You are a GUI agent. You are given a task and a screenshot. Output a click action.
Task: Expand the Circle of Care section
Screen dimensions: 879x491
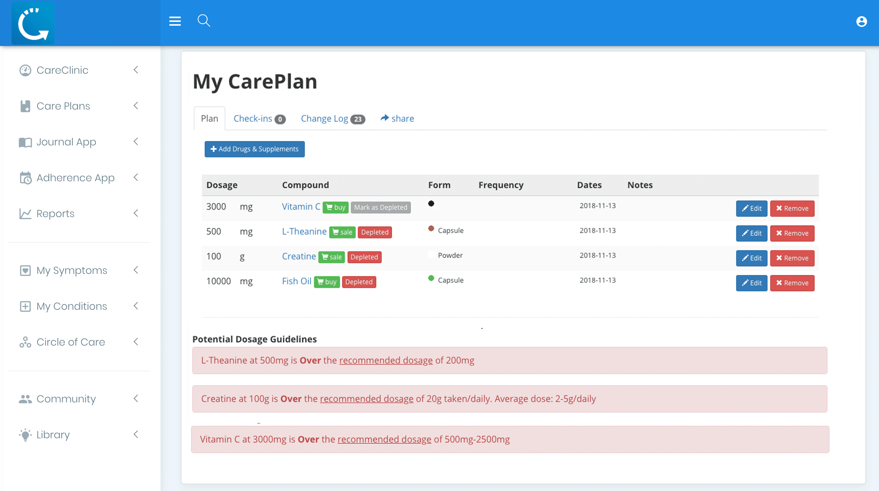point(136,342)
